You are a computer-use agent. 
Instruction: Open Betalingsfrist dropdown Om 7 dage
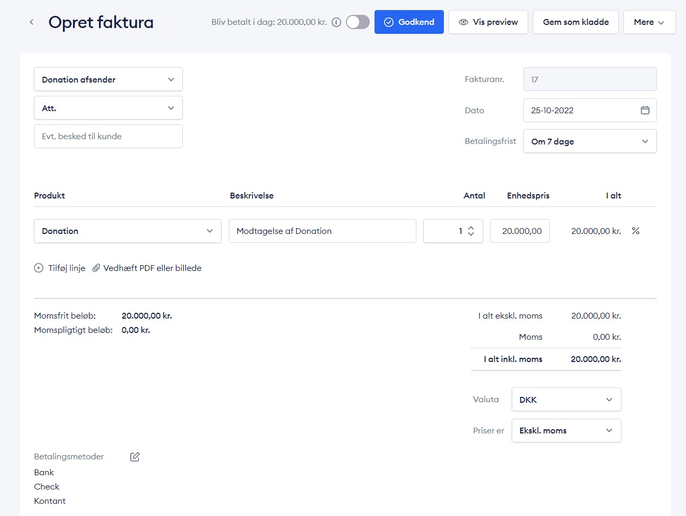pyautogui.click(x=590, y=141)
